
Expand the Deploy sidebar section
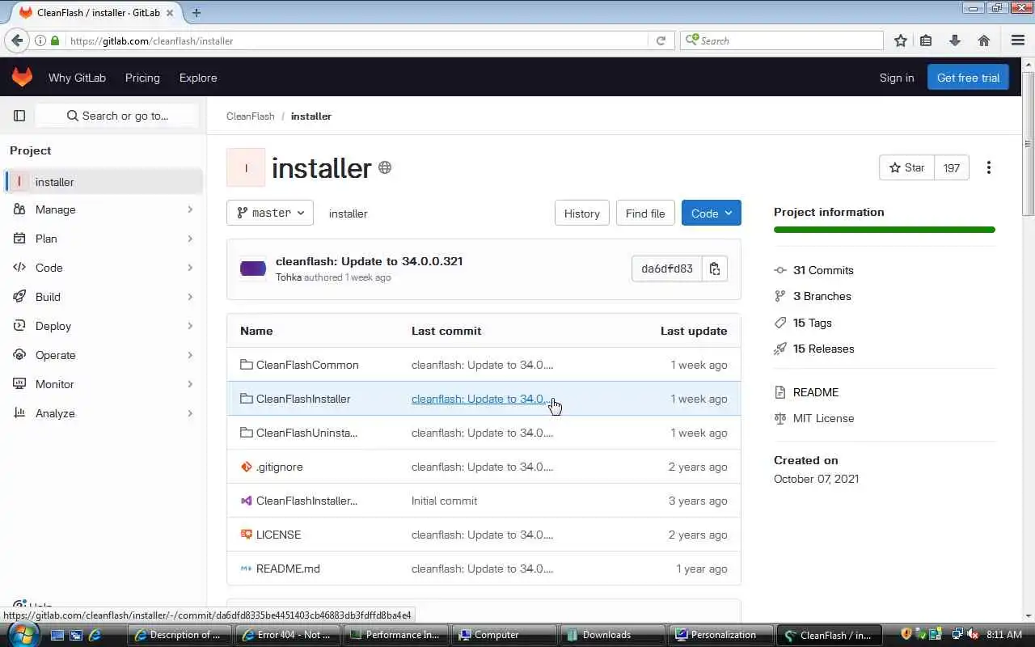(x=103, y=326)
